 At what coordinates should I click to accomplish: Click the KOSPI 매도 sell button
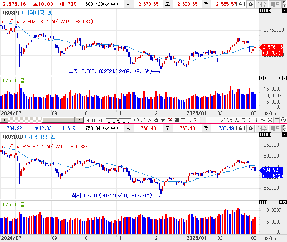point(275,4)
